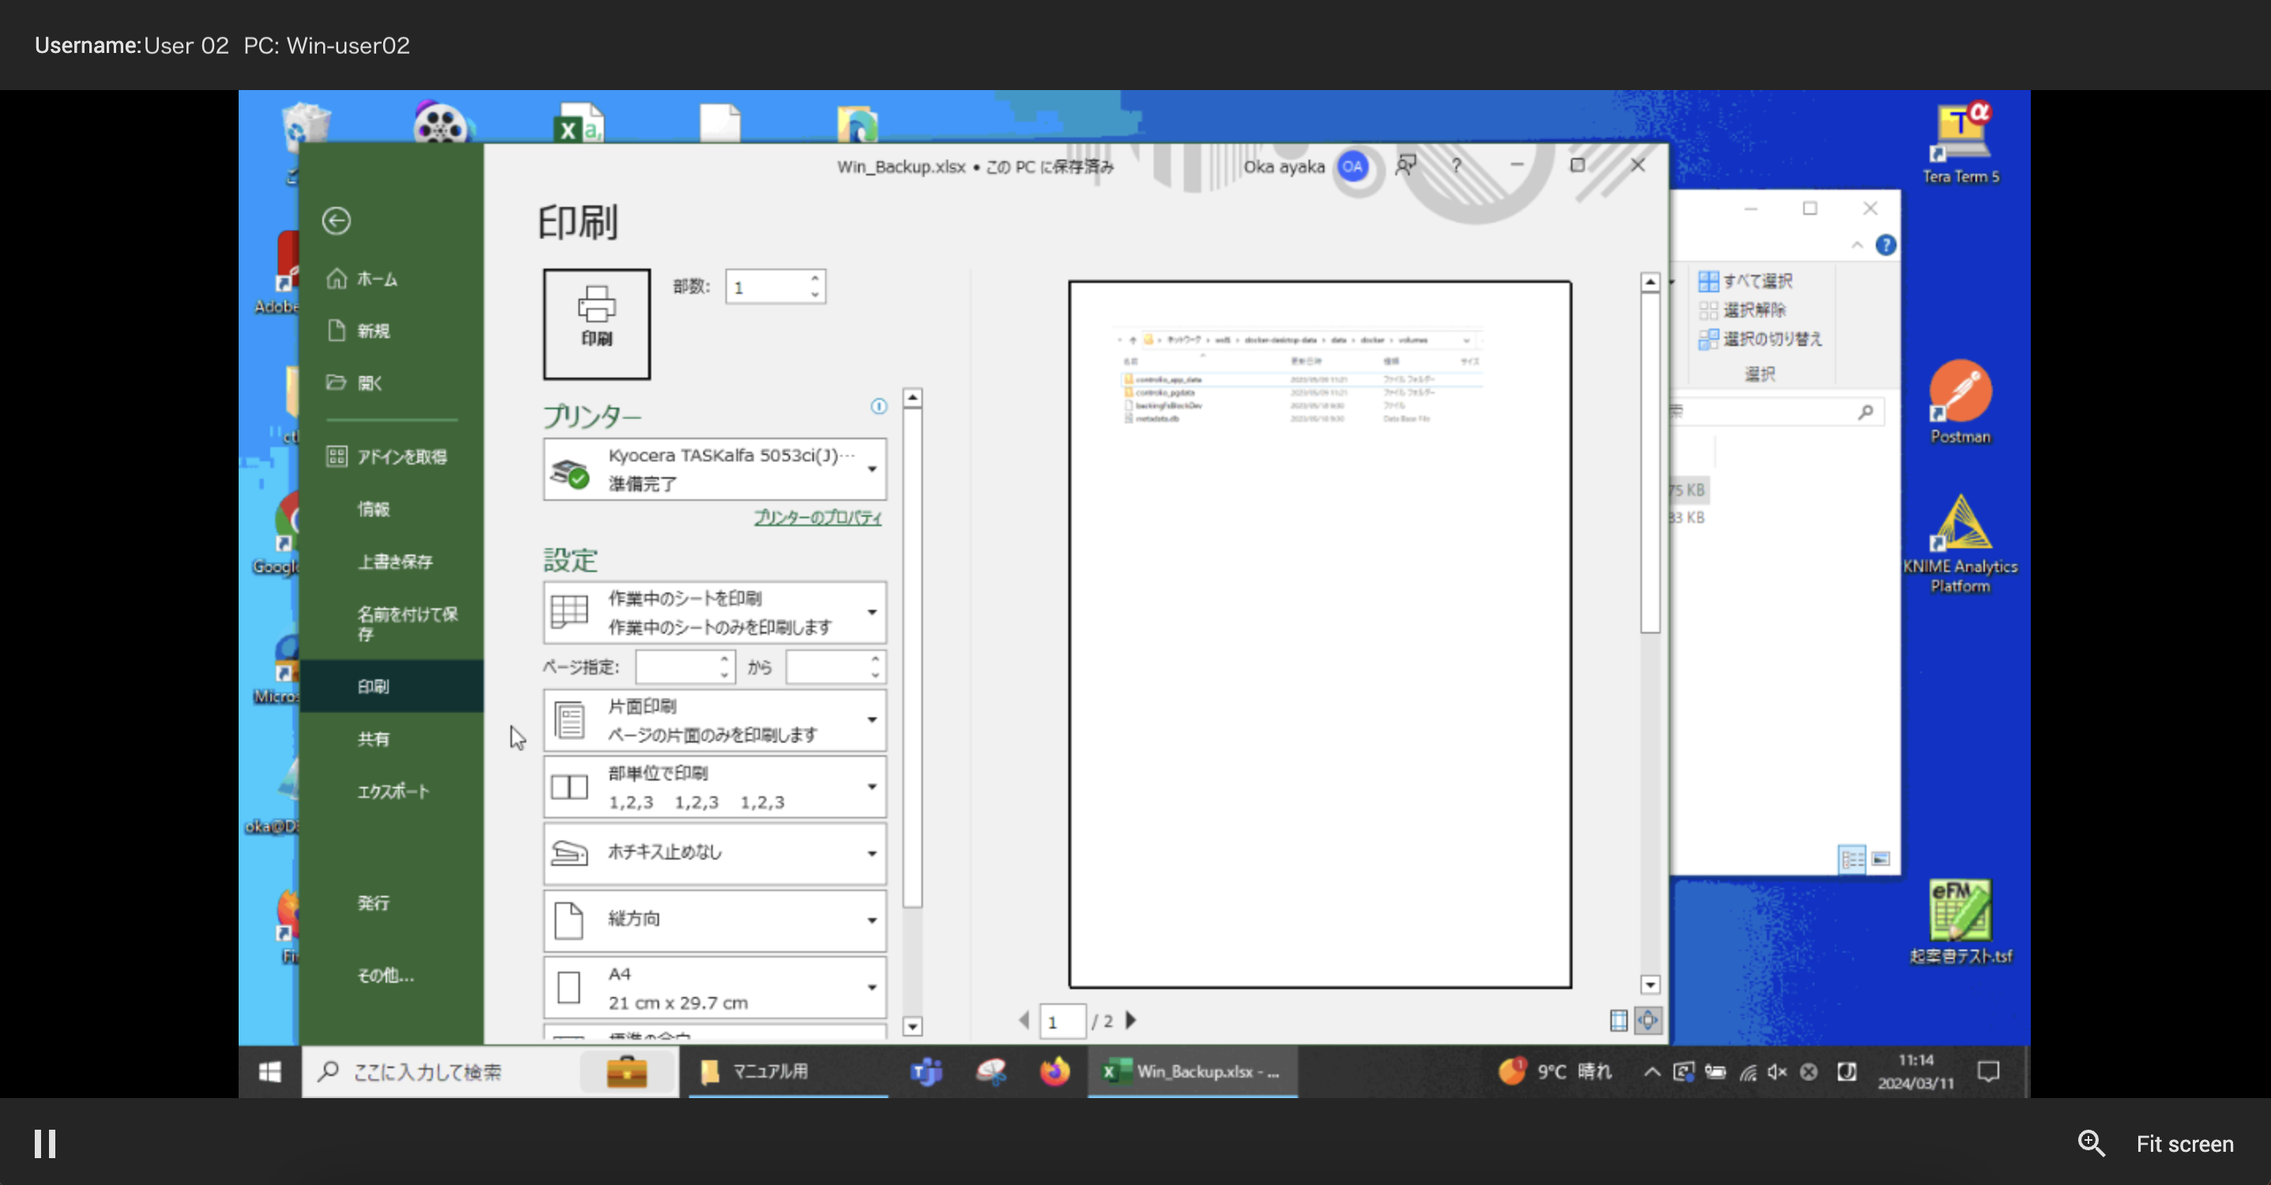Open プリンターのプロパティ link
The height and width of the screenshot is (1185, 2271).
(x=817, y=517)
